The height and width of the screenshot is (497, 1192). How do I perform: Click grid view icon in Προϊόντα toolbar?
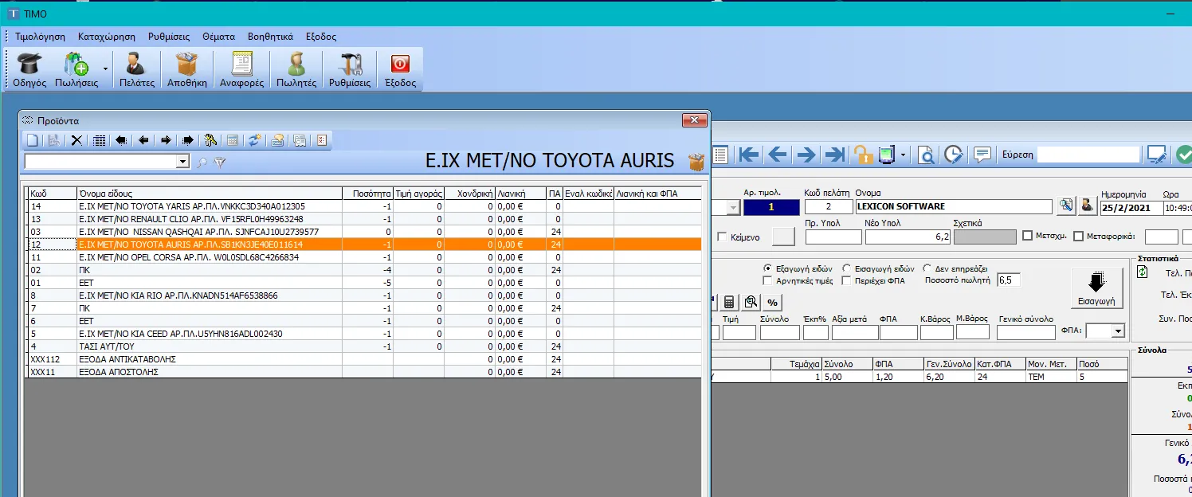click(x=100, y=140)
